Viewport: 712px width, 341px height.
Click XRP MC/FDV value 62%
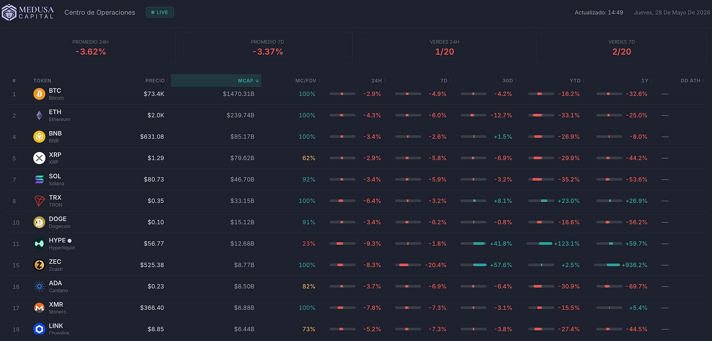click(309, 158)
